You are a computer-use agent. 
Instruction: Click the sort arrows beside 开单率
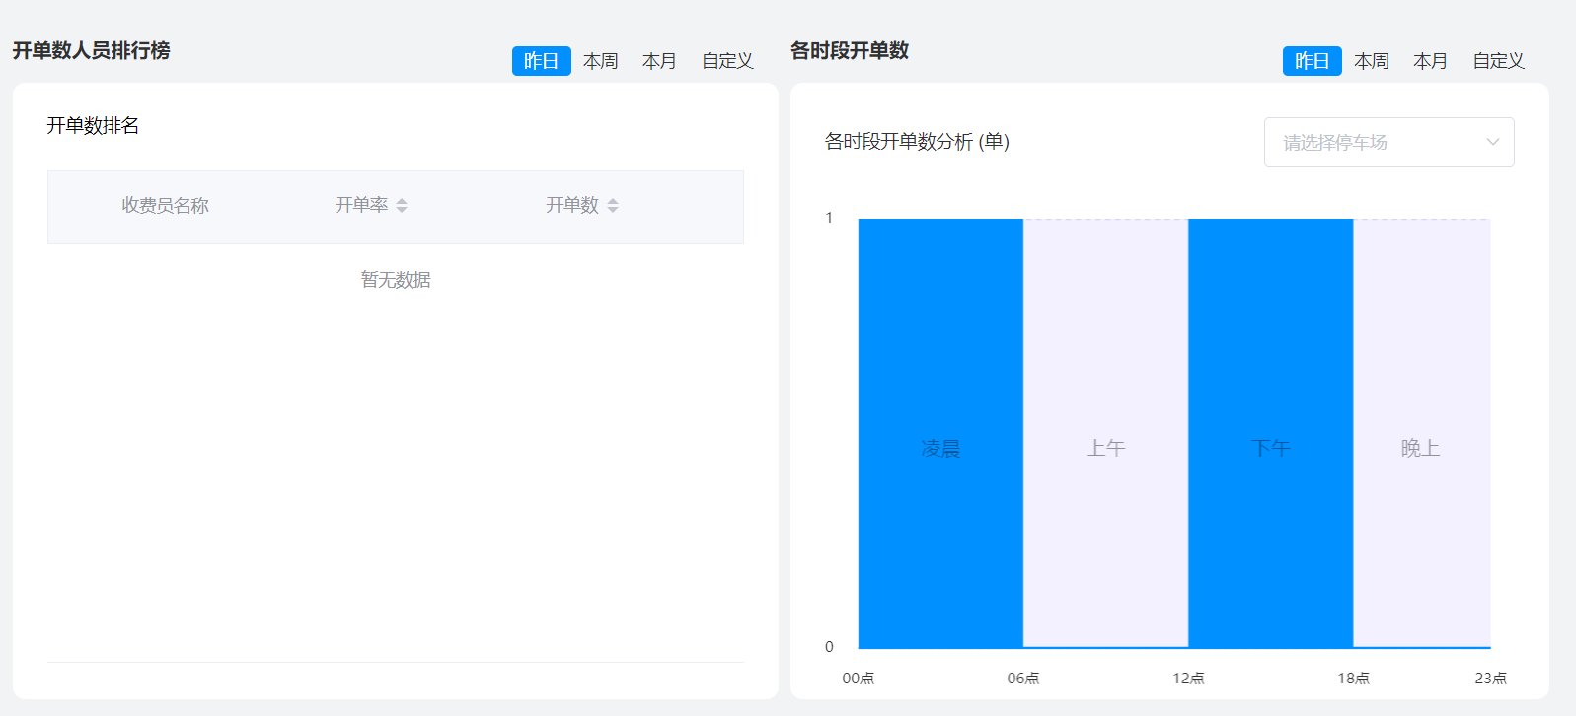[x=402, y=205]
